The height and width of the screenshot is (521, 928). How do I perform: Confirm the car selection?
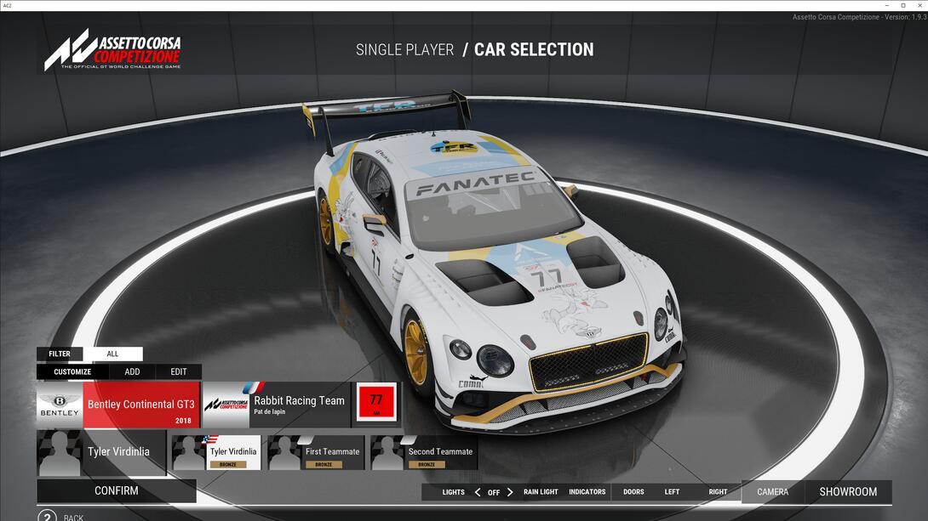point(117,491)
